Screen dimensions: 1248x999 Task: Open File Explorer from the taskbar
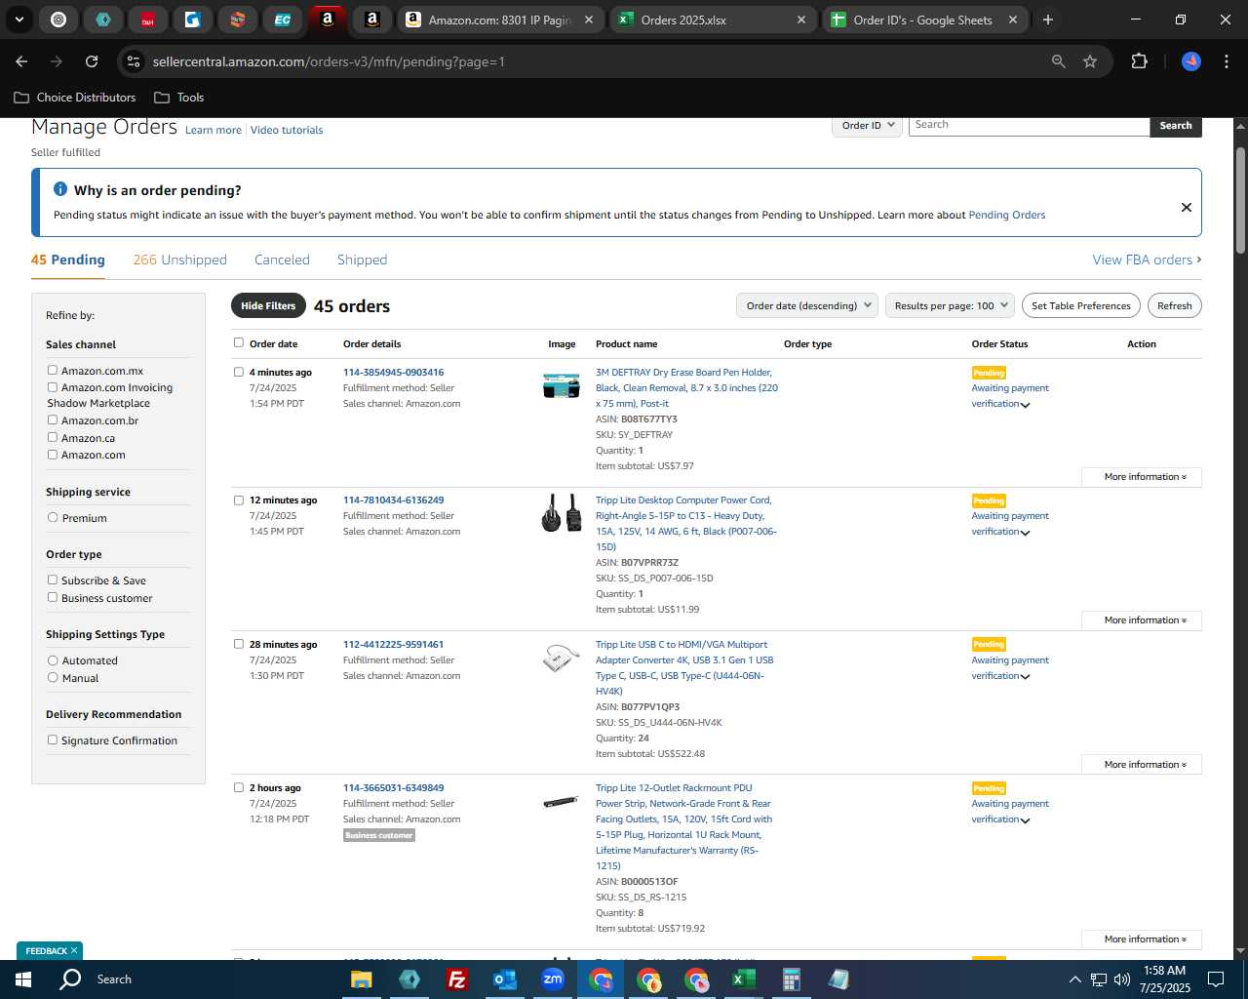(362, 979)
